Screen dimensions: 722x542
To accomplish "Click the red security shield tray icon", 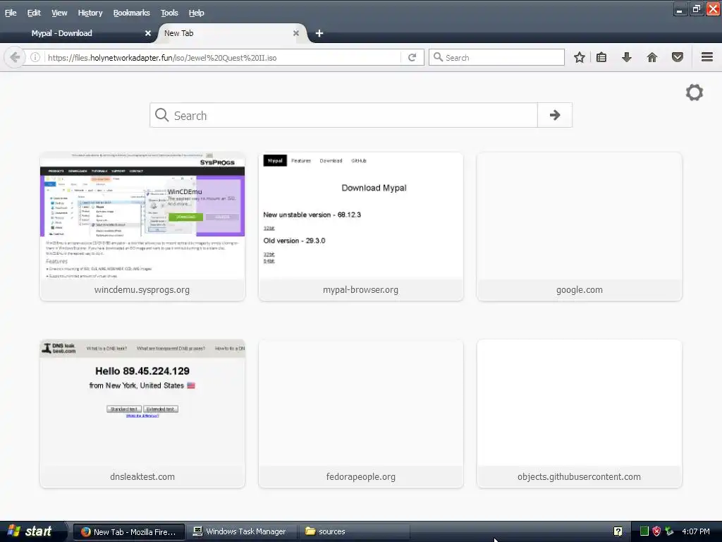I will point(656,531).
